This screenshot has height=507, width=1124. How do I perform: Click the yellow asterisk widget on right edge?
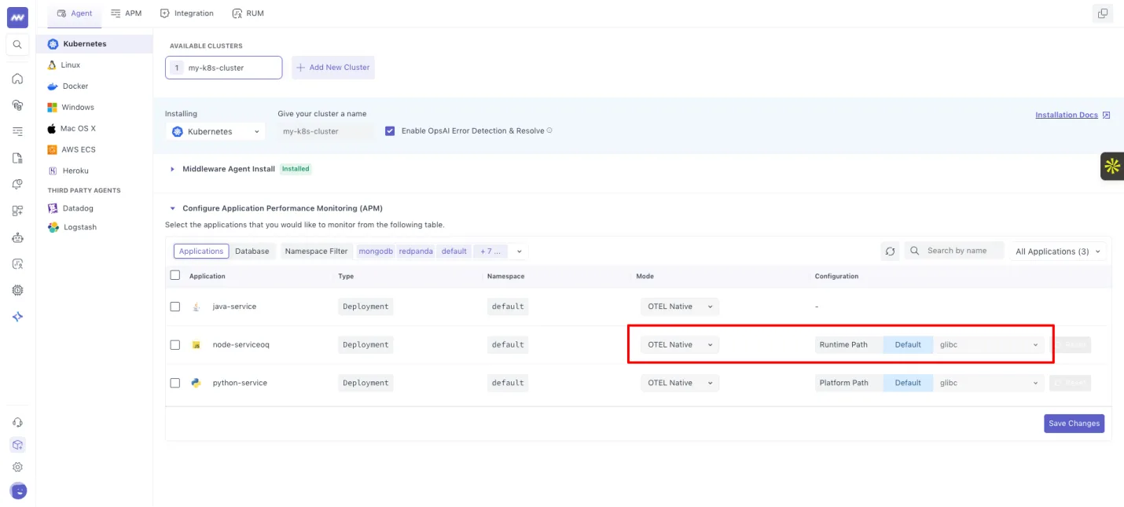(1112, 166)
